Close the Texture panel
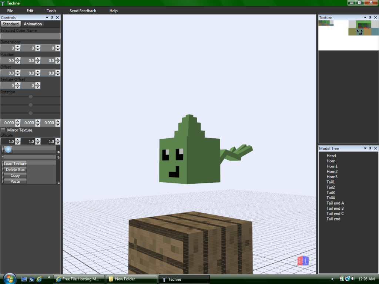Viewport: 379px width, 284px height. point(375,17)
